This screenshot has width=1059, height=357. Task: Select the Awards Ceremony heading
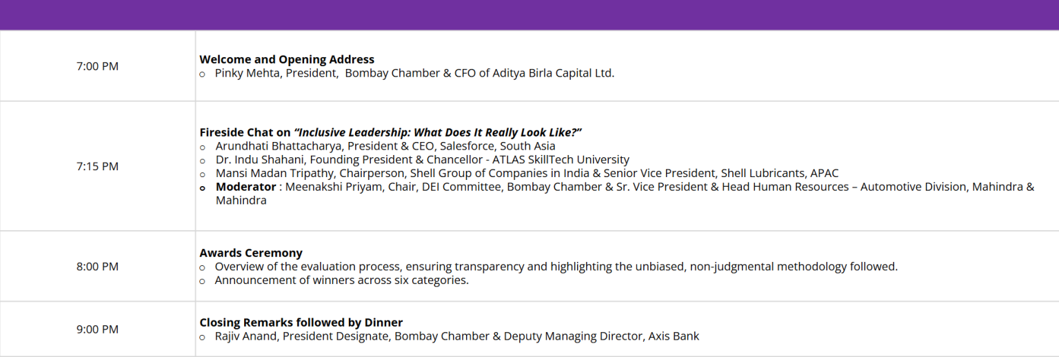click(x=251, y=253)
